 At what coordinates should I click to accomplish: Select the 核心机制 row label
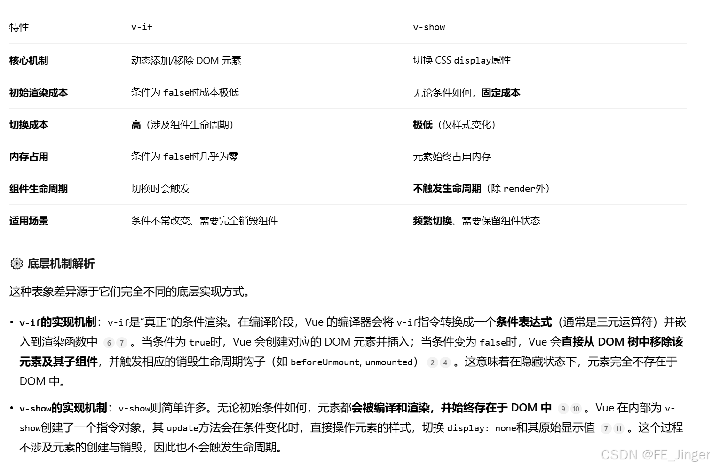coord(29,61)
